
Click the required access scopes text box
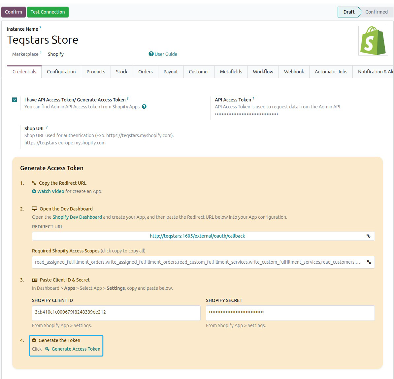click(203, 262)
